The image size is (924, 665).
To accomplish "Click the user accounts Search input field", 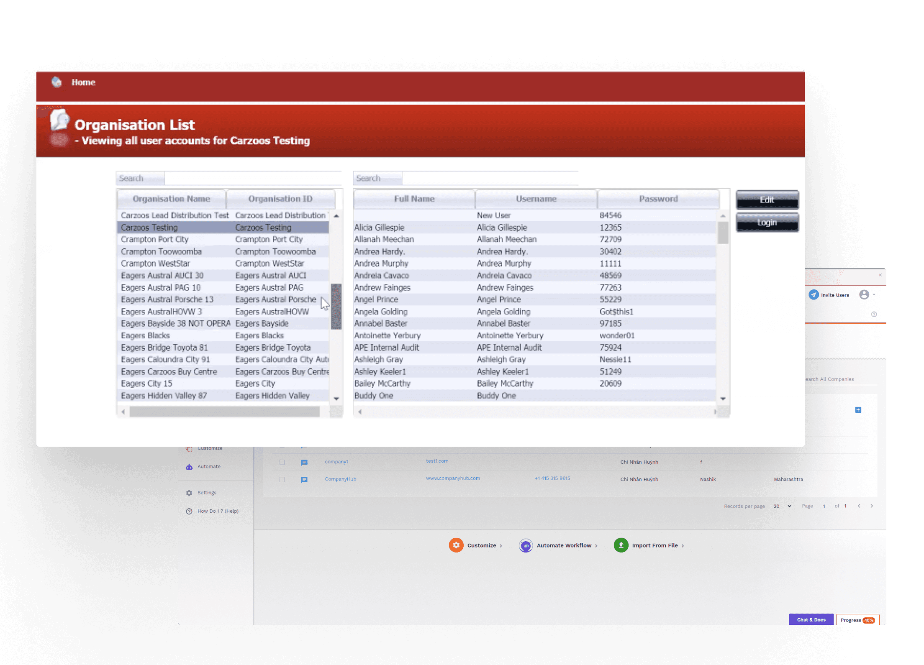I will 490,179.
